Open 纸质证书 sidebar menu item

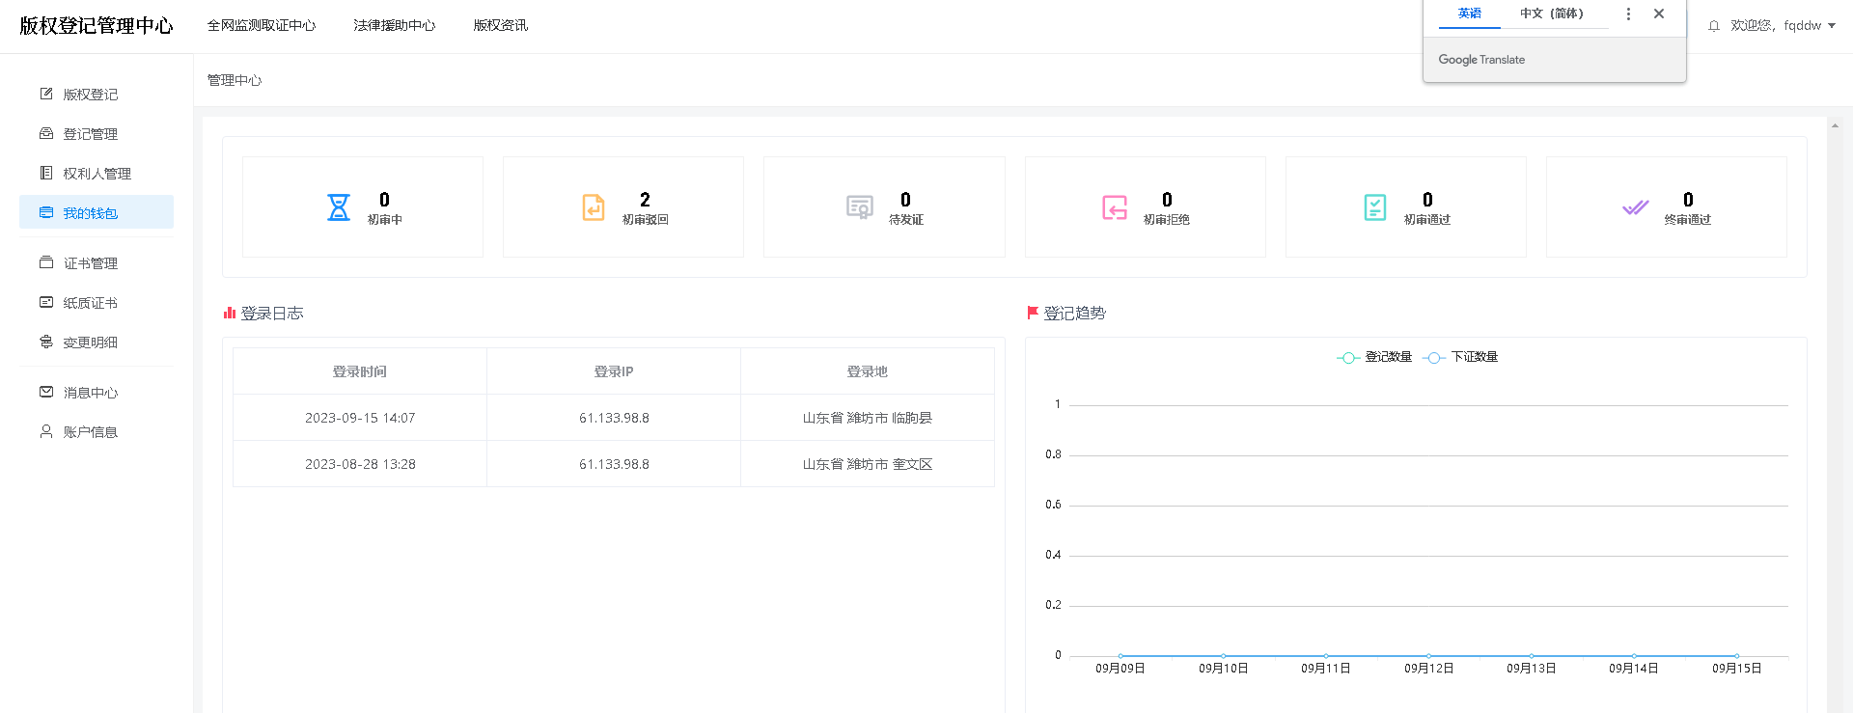pos(97,302)
